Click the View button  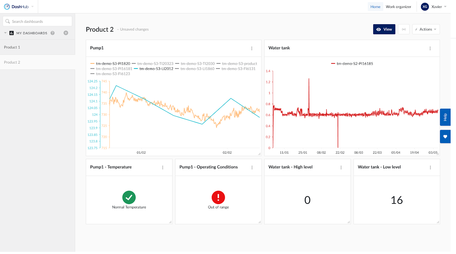(x=384, y=29)
